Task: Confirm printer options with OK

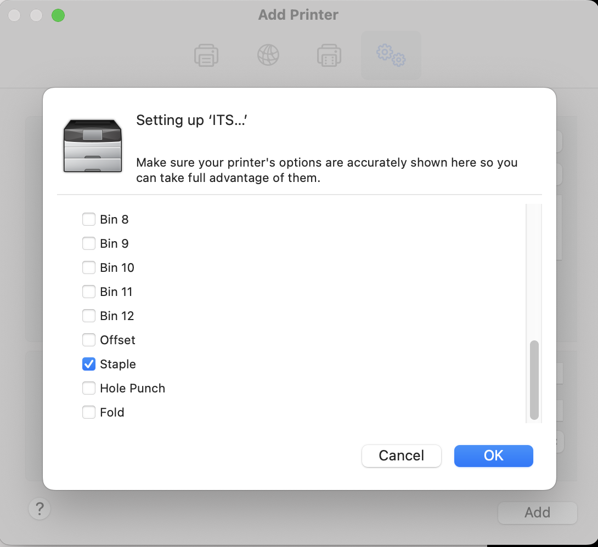Action: coord(494,455)
